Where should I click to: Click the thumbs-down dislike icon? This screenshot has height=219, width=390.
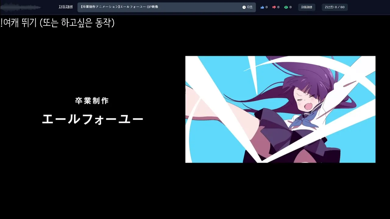coord(274,7)
